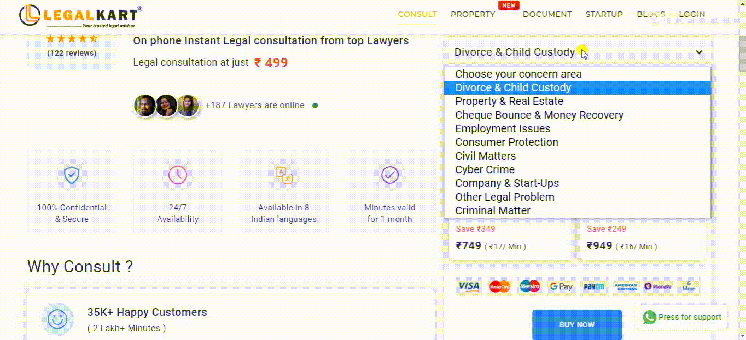Click the LegalKart logo icon

[x=31, y=16]
